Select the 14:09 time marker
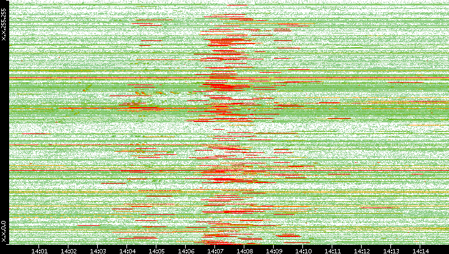449x254 pixels. [274, 250]
